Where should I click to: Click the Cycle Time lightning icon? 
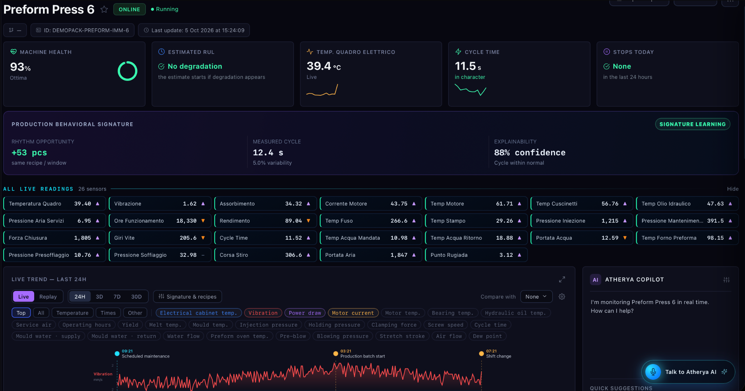[x=458, y=52]
